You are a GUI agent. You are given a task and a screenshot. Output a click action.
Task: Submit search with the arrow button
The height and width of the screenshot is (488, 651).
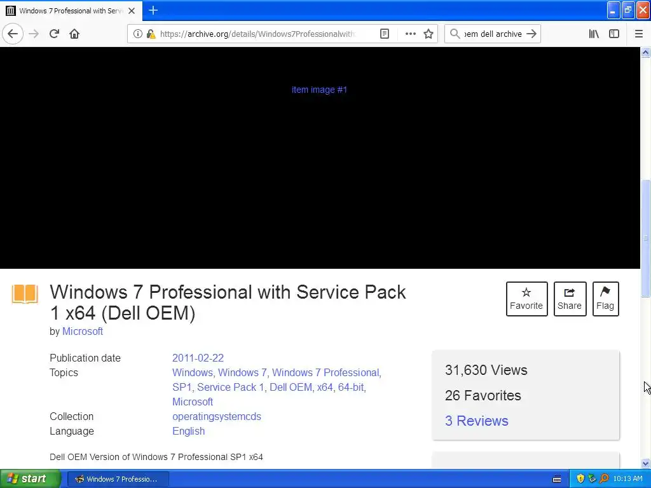tap(531, 34)
